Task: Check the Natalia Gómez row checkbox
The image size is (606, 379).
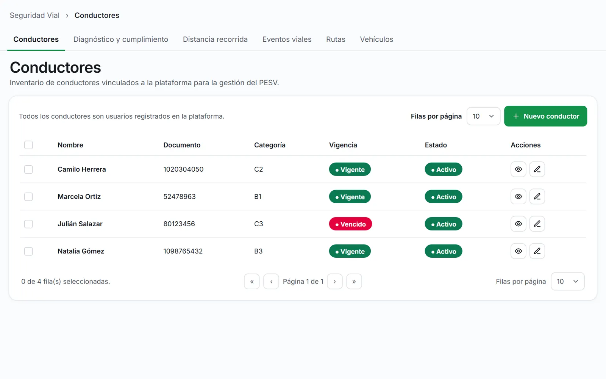Action: [28, 251]
